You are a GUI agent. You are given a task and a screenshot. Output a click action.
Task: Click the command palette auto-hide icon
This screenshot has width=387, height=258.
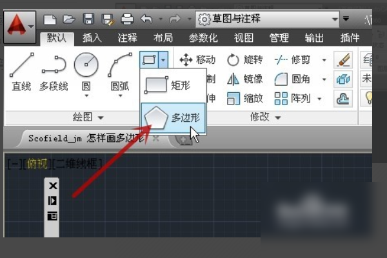(52, 201)
